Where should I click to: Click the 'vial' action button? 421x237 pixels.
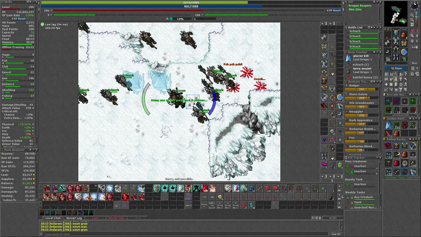[204, 197]
